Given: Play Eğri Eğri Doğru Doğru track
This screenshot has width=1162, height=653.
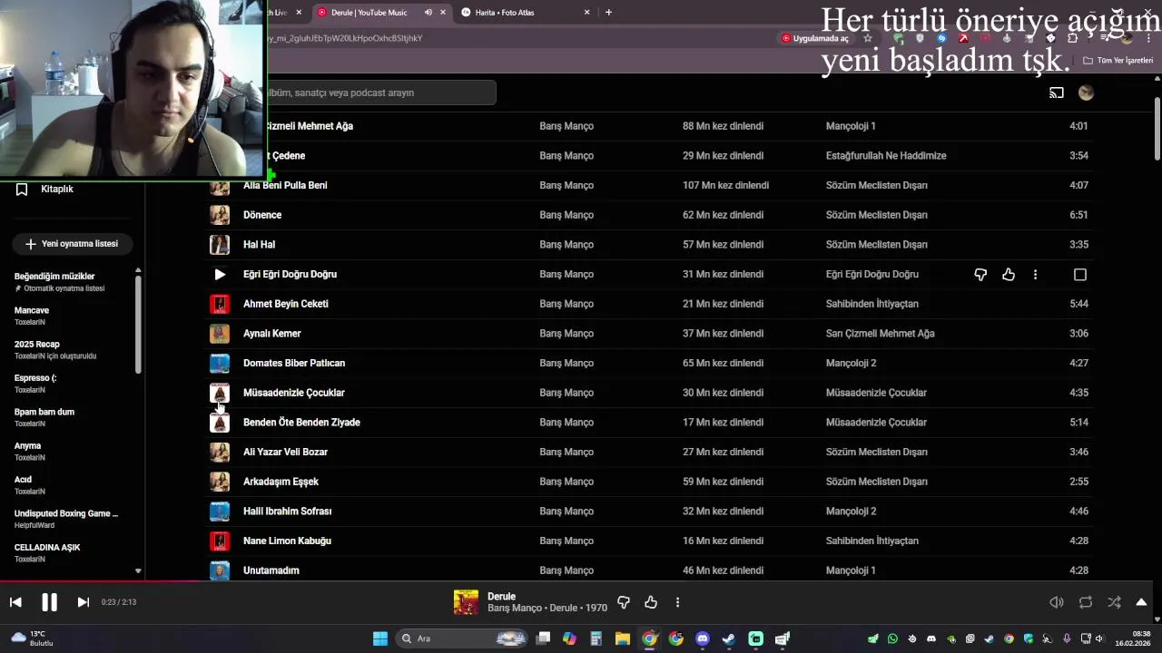Looking at the screenshot, I should 220,274.
